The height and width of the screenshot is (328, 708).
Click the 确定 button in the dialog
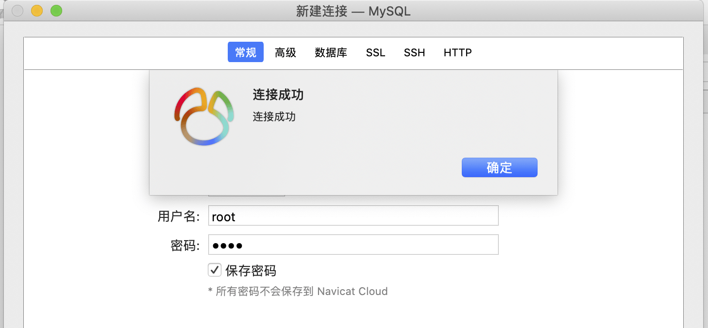(499, 167)
